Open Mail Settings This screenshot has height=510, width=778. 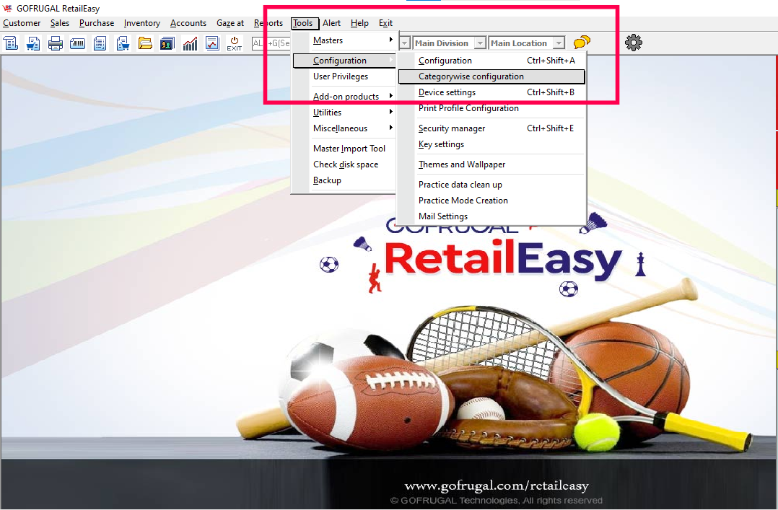(x=491, y=216)
